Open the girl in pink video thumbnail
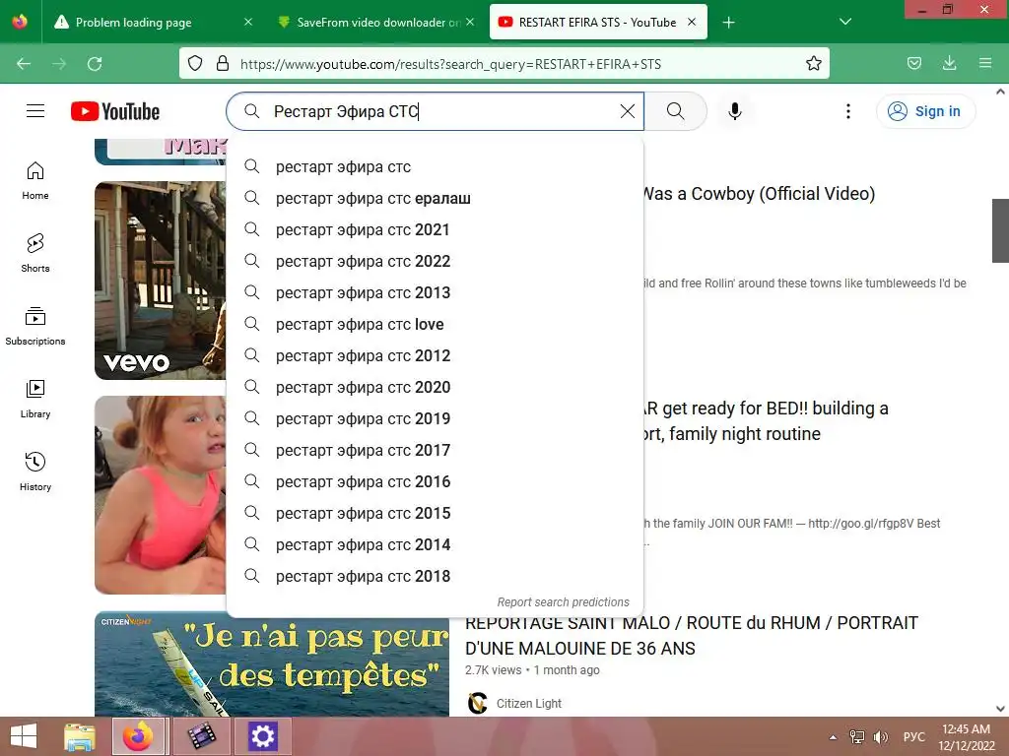Viewport: 1009px width, 756px height. (x=161, y=495)
